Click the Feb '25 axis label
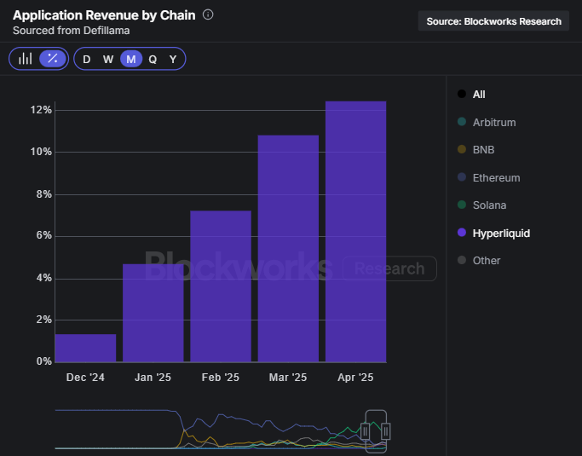 [x=221, y=378]
